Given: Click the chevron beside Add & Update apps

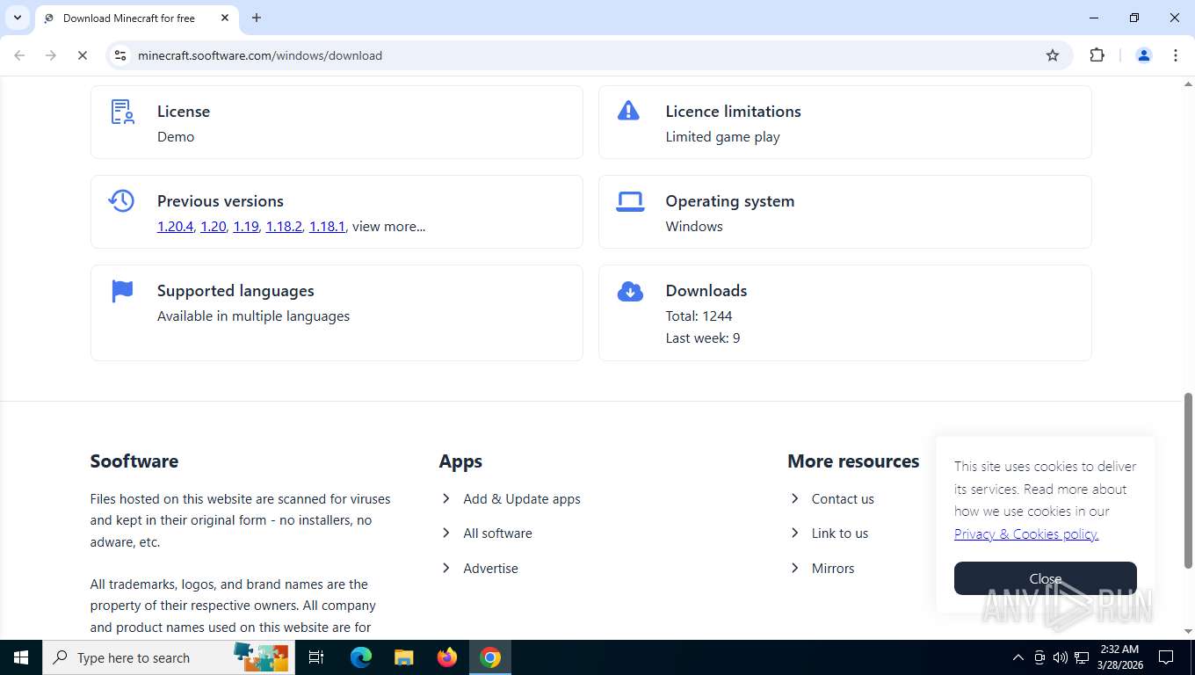Looking at the screenshot, I should [x=446, y=498].
